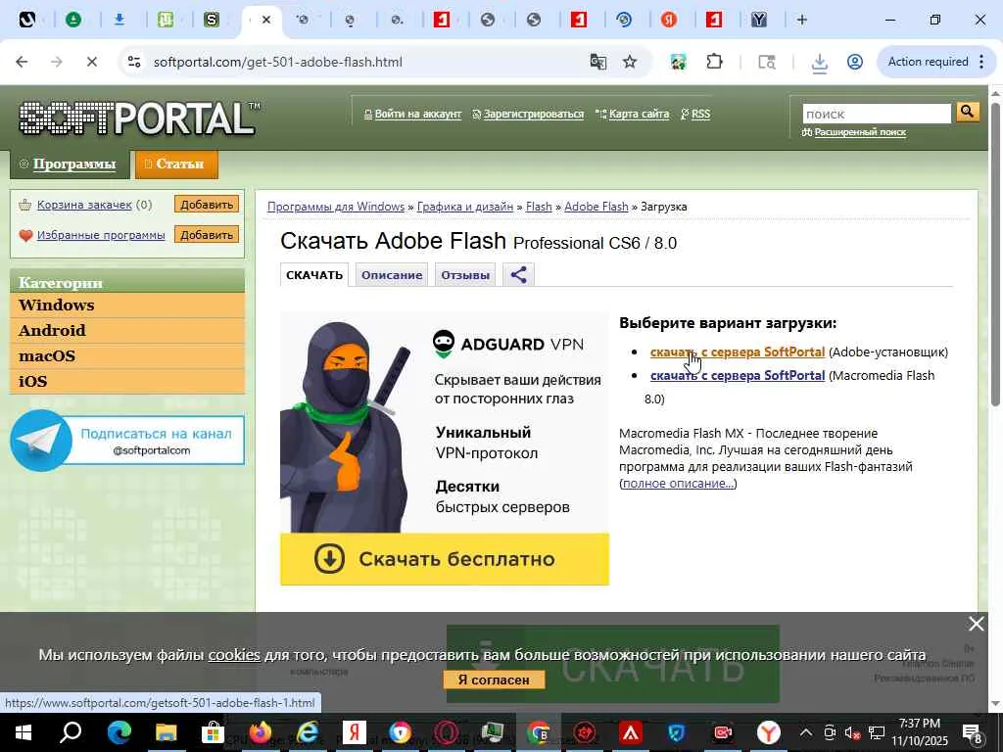Select the iOS category
1003x752 pixels.
click(127, 381)
